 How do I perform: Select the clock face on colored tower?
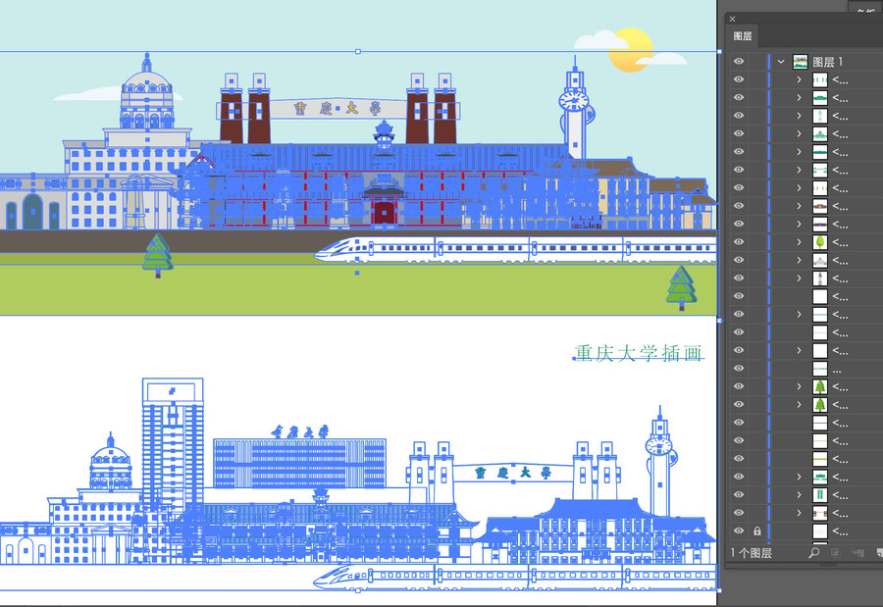(x=574, y=101)
